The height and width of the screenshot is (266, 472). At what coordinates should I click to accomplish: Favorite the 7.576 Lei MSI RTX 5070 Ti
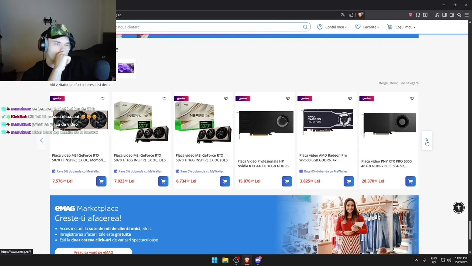(x=103, y=99)
